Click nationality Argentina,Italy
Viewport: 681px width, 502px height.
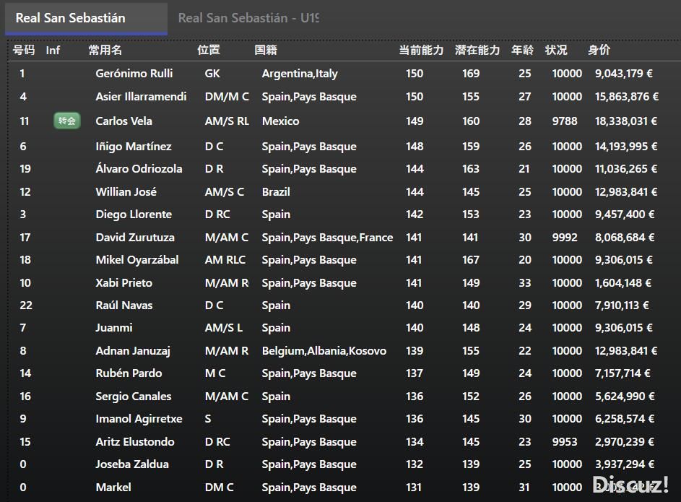click(x=300, y=74)
